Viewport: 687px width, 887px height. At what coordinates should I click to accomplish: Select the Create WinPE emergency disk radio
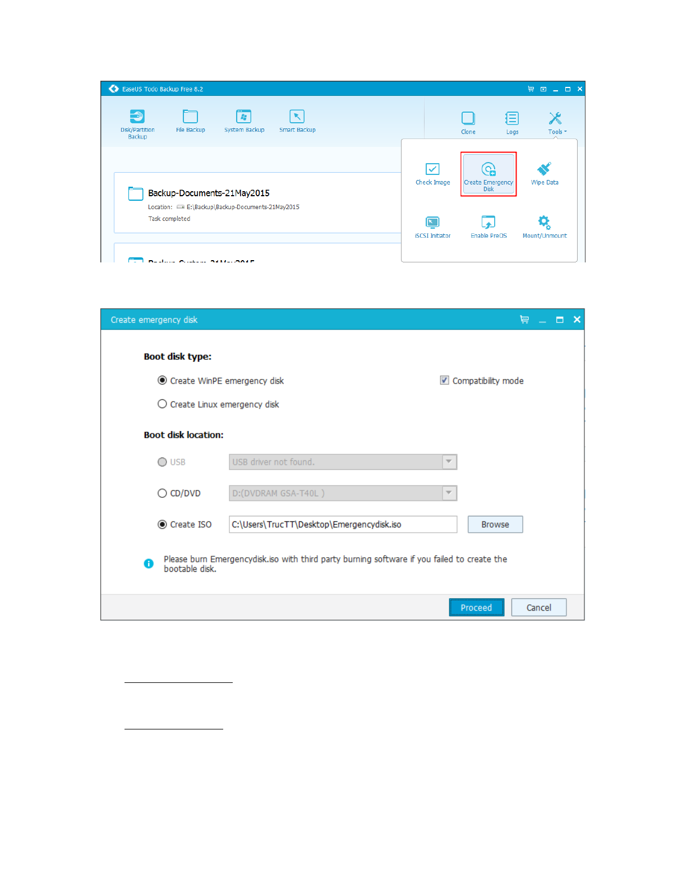point(163,381)
